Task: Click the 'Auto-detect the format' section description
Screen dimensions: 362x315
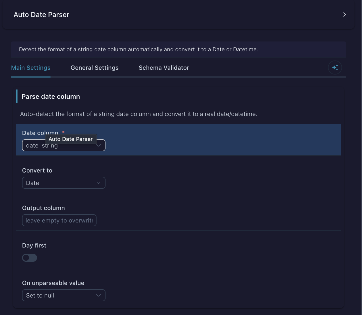Action: click(x=139, y=114)
